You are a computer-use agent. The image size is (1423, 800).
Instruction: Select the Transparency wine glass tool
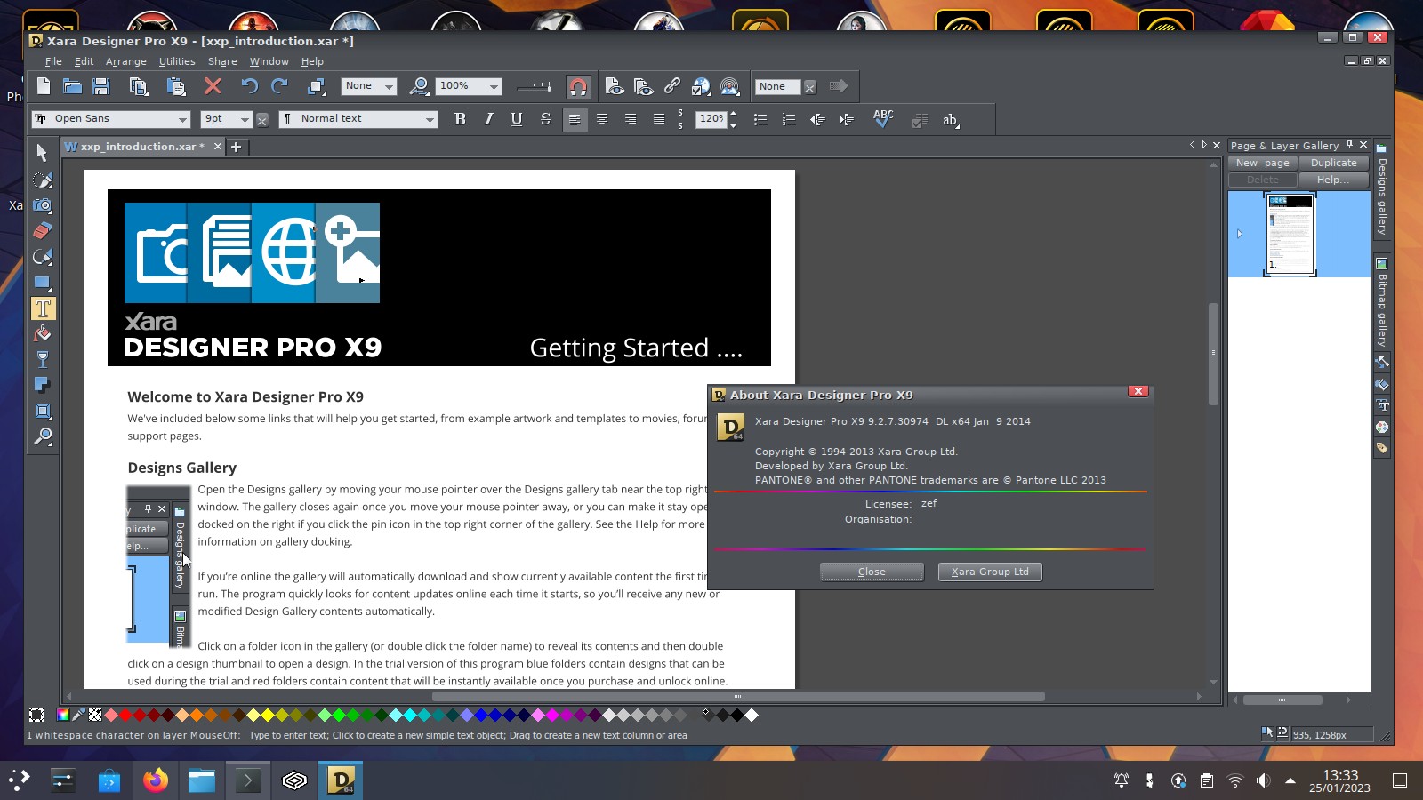(x=42, y=360)
